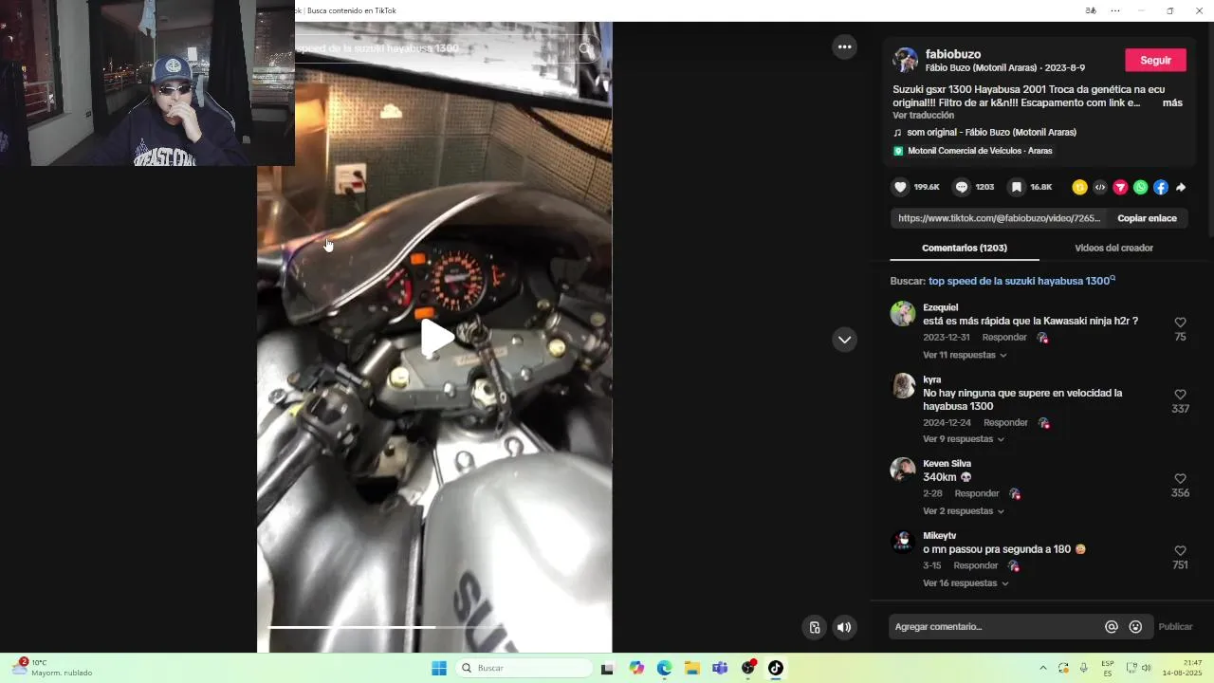
Task: Toggle the icon left of the speaker button
Action: point(814,627)
